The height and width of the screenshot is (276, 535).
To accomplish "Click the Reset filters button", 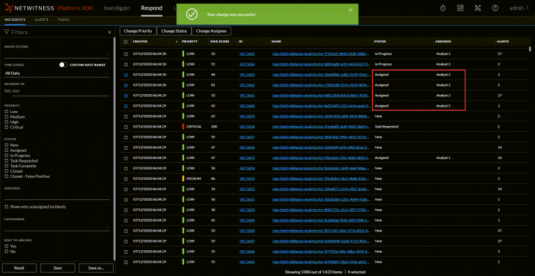I will click(x=19, y=268).
